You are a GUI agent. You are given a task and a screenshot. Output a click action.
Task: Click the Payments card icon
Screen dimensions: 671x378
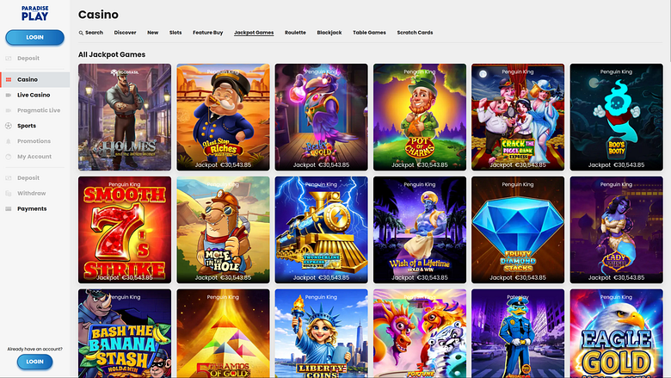point(9,209)
